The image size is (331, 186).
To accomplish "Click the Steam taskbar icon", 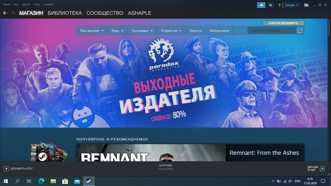I will (x=89, y=181).
